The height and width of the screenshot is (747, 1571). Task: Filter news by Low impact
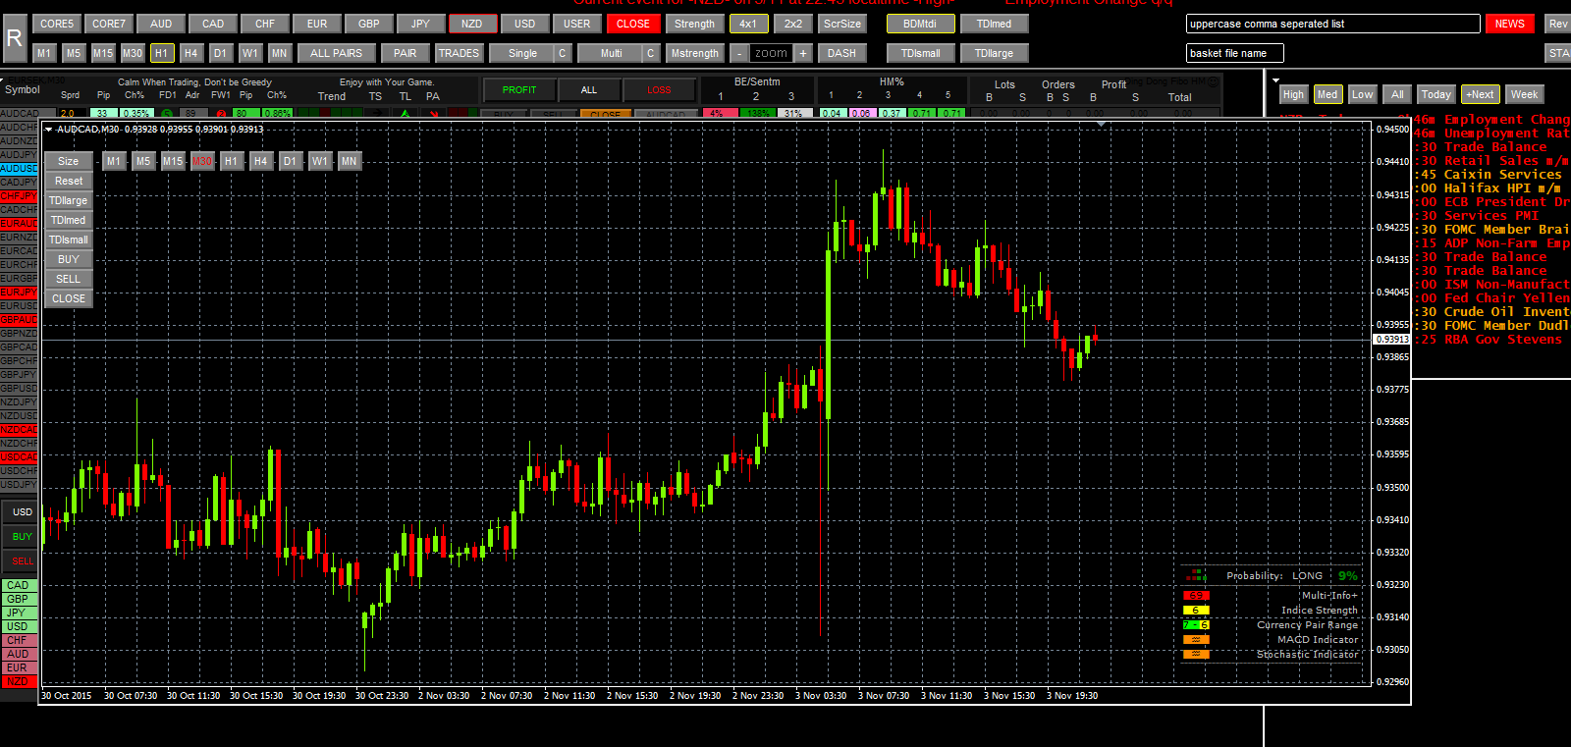coord(1363,94)
